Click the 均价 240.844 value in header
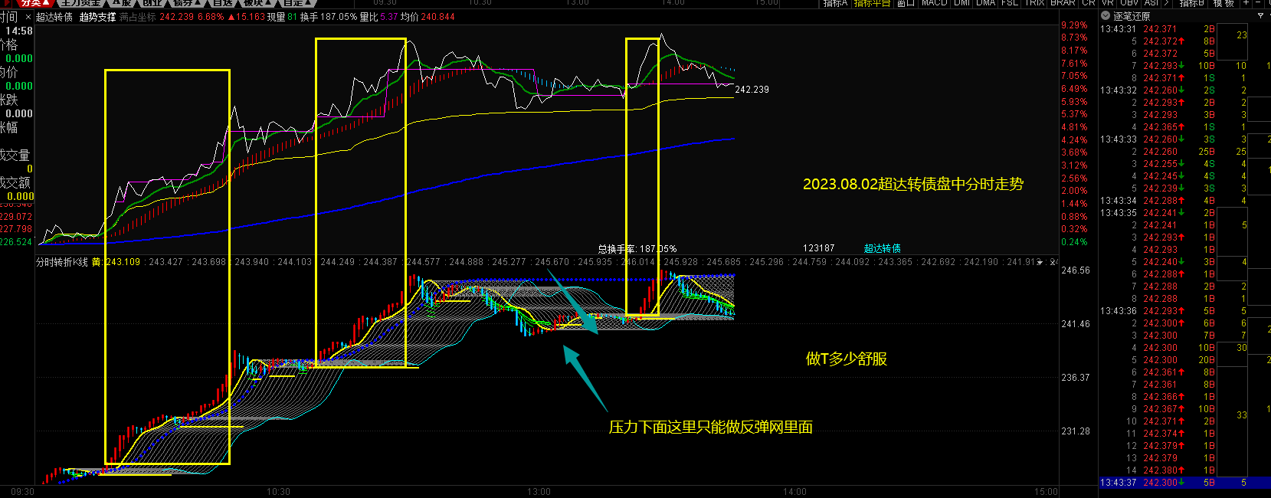 tap(427, 17)
